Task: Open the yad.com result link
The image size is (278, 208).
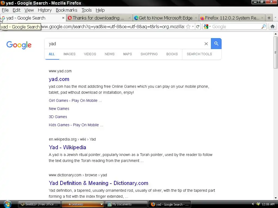Action: (x=59, y=79)
